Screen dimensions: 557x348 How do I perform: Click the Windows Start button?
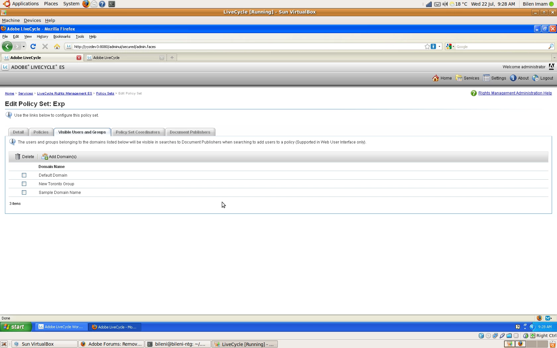pyautogui.click(x=16, y=327)
